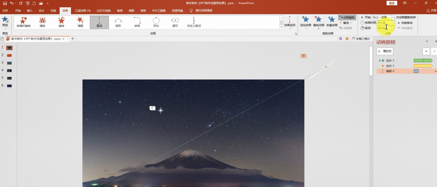Open the 视图 view tab
Image resolution: width=437 pixels, height=187 pixels.
(131, 11)
